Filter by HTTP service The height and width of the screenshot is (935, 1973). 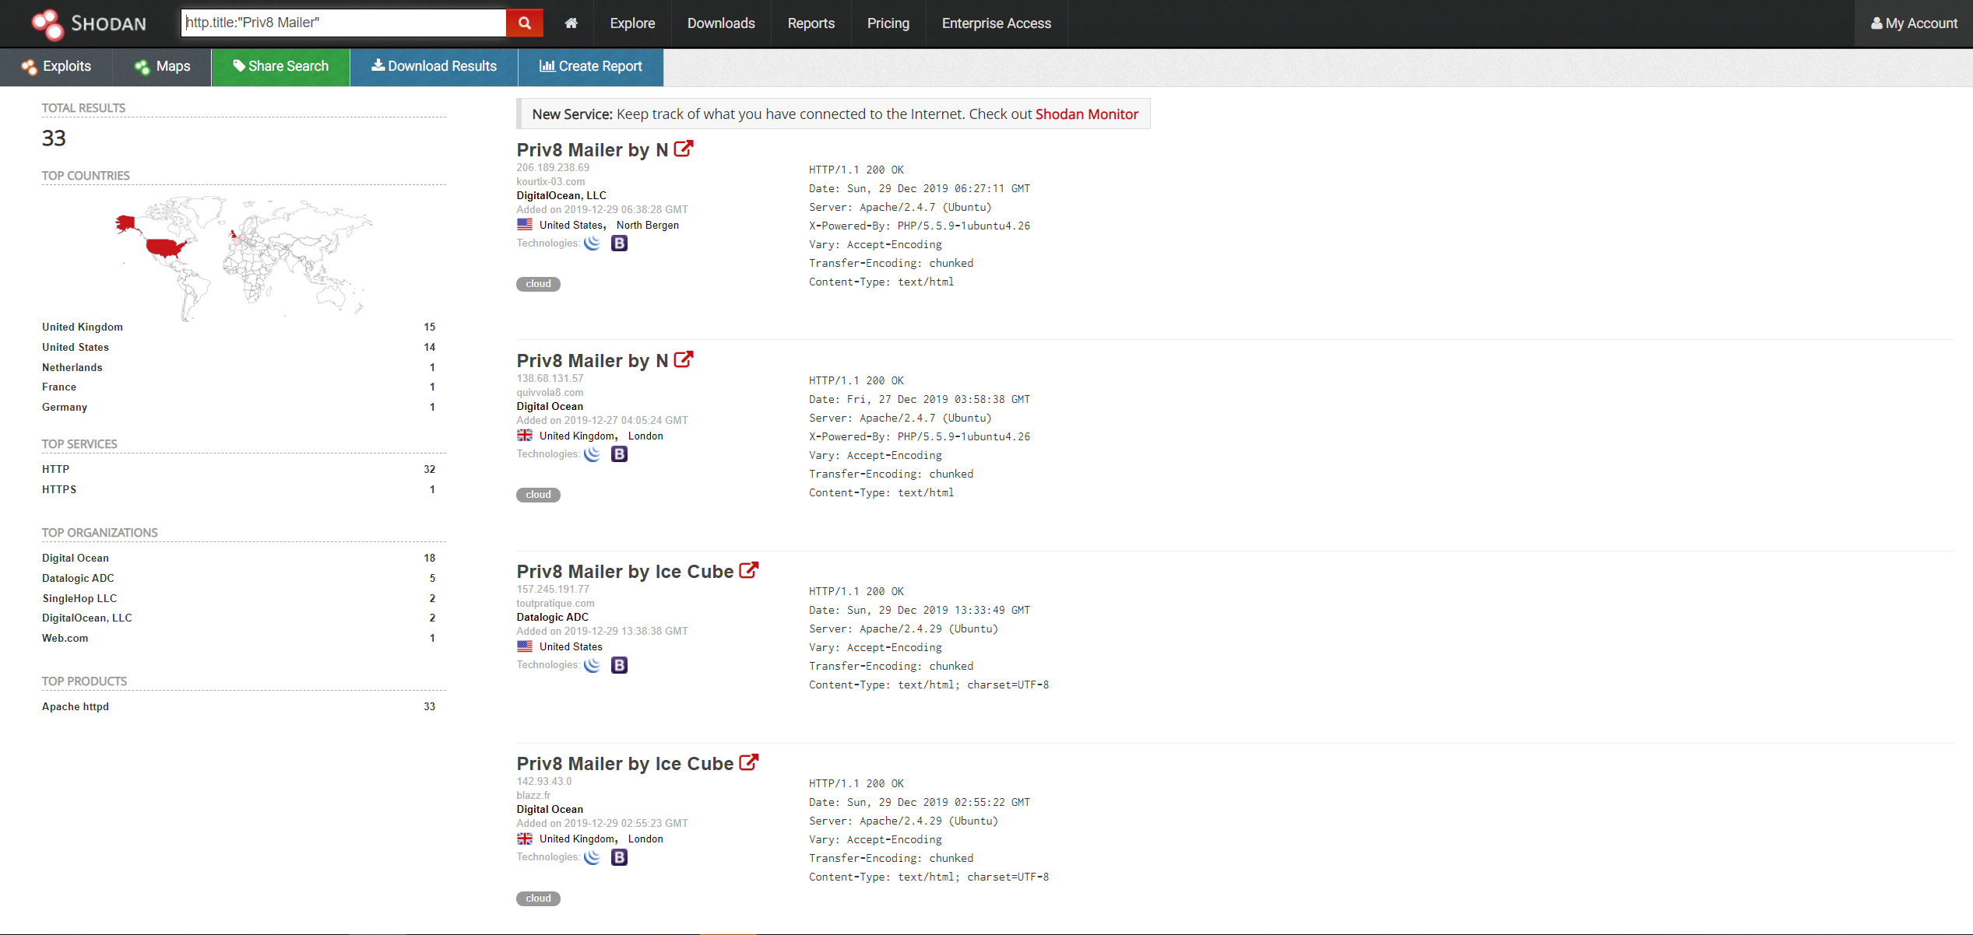(x=56, y=469)
